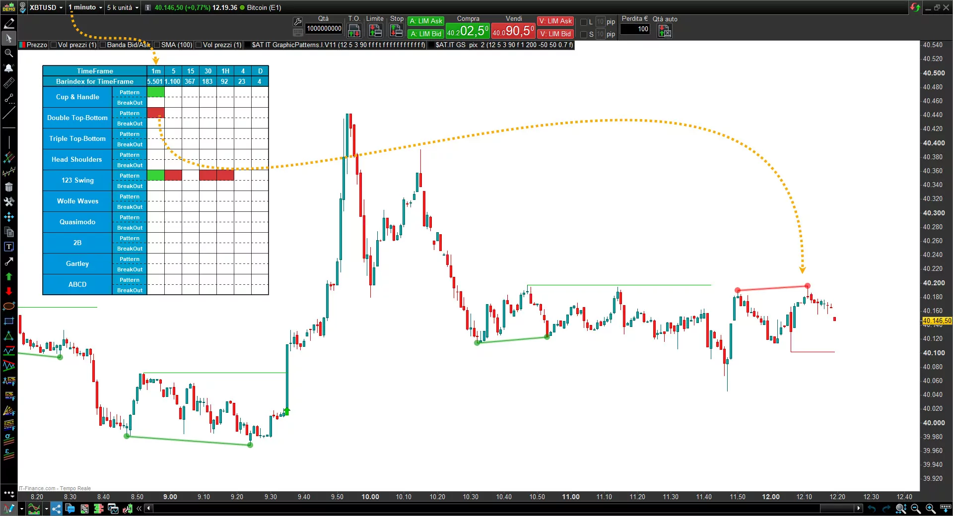This screenshot has width=953, height=516.
Task: Open the wrench order settings icon
Action: pyautogui.click(x=298, y=22)
